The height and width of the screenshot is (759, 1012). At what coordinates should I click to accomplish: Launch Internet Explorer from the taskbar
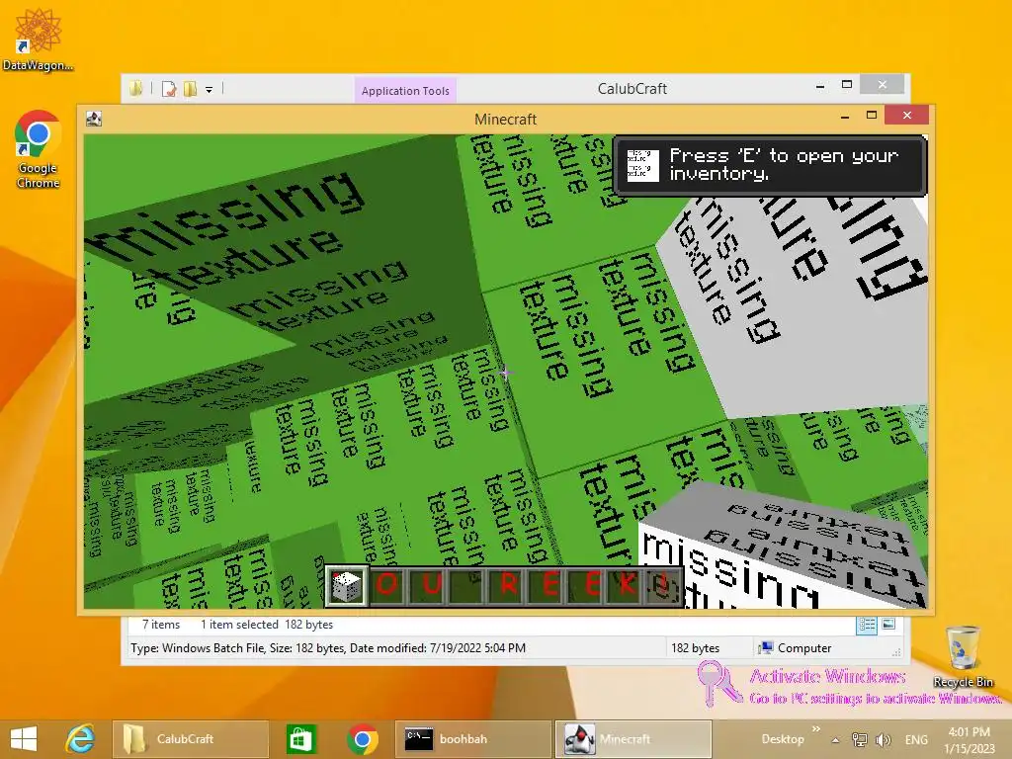(x=81, y=739)
